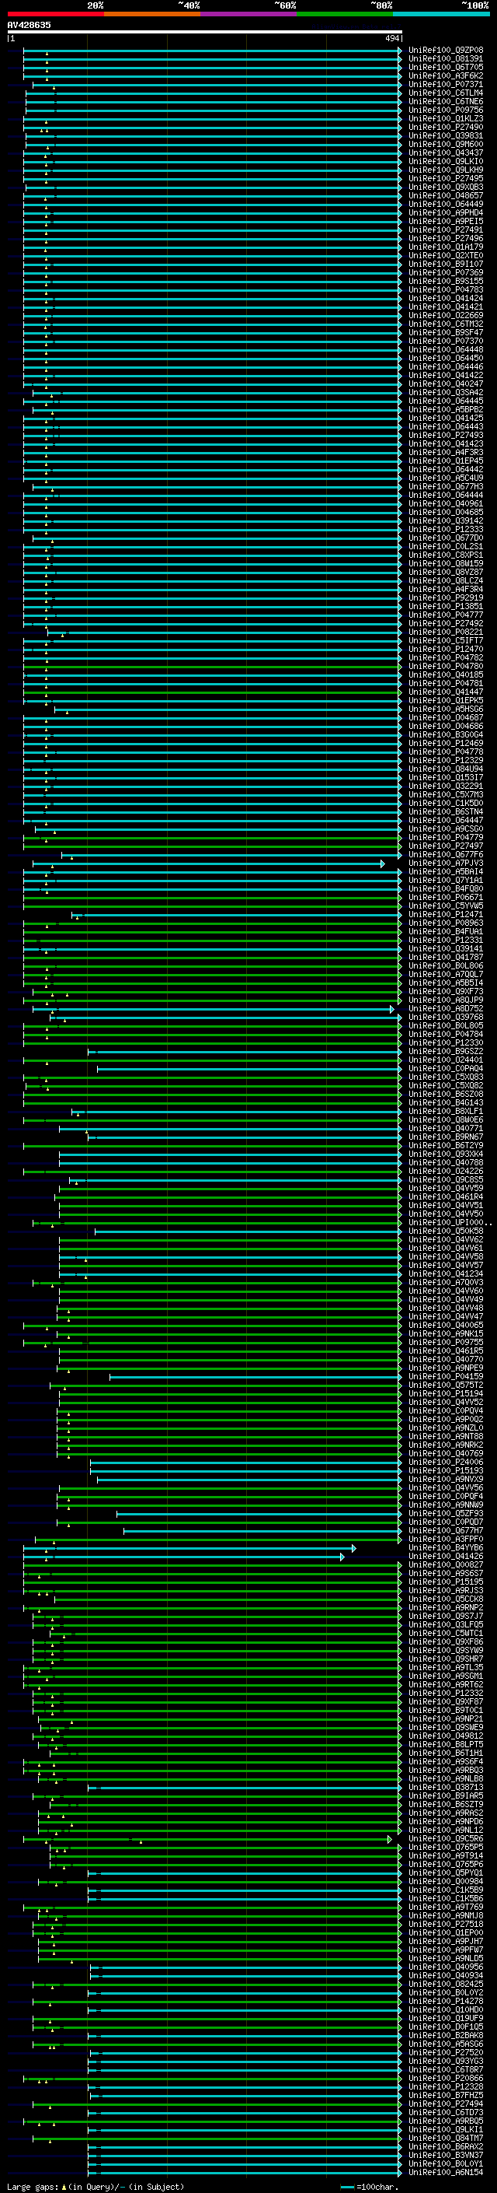The width and height of the screenshot is (497, 2193).
Task: Click the =100char. scale legend
Action: (x=370, y=2186)
